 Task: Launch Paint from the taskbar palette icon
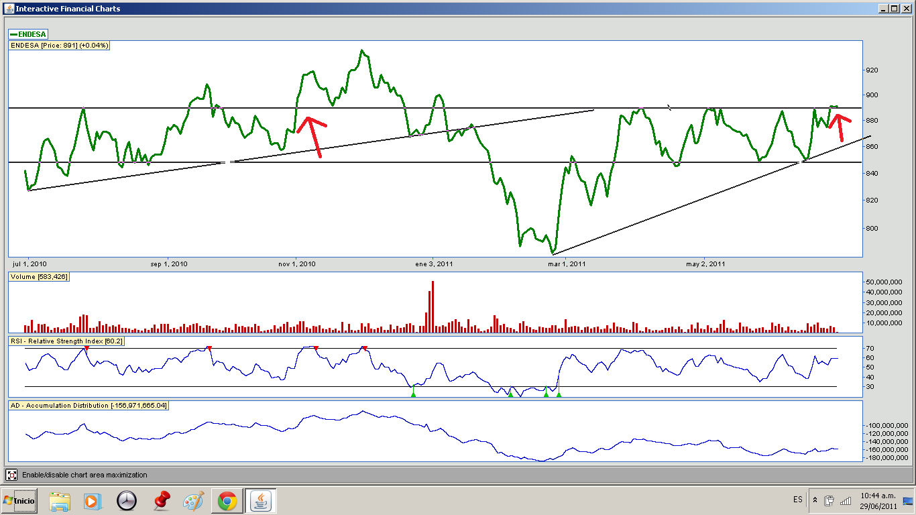[193, 501]
